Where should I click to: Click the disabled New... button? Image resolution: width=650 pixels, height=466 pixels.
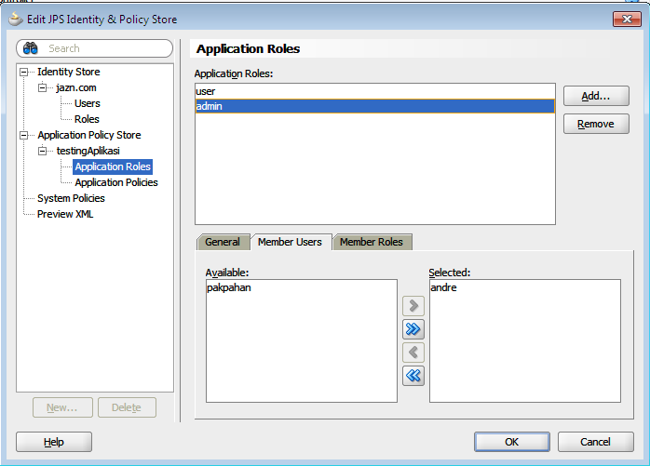coord(62,407)
